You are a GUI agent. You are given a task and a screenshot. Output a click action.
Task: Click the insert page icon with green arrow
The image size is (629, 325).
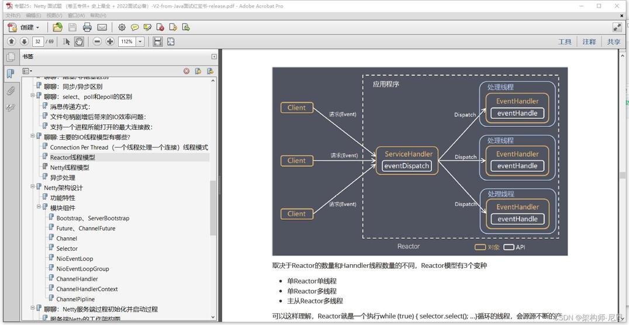coord(186,27)
